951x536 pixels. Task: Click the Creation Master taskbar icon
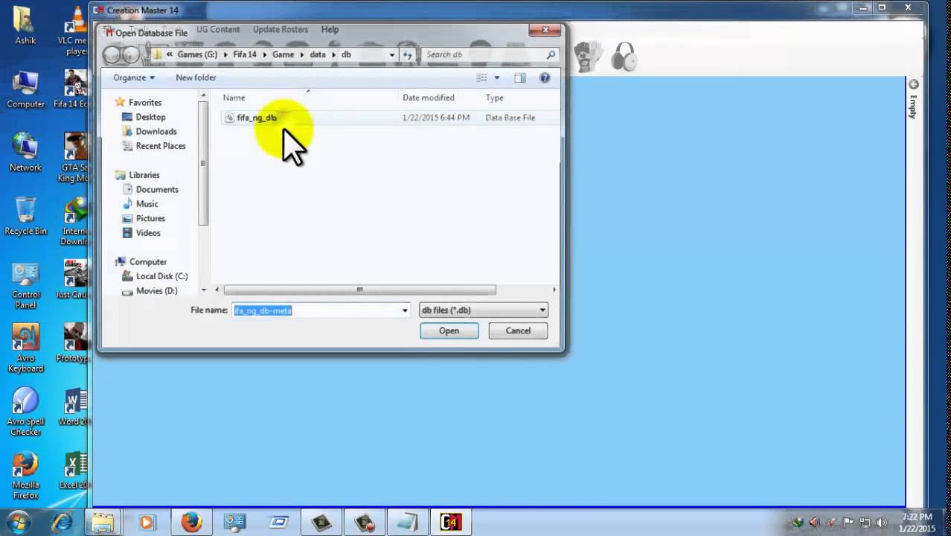[451, 523]
